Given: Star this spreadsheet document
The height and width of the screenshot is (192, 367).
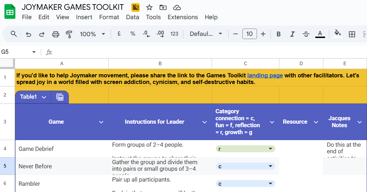Looking at the screenshot, I should click(149, 7).
